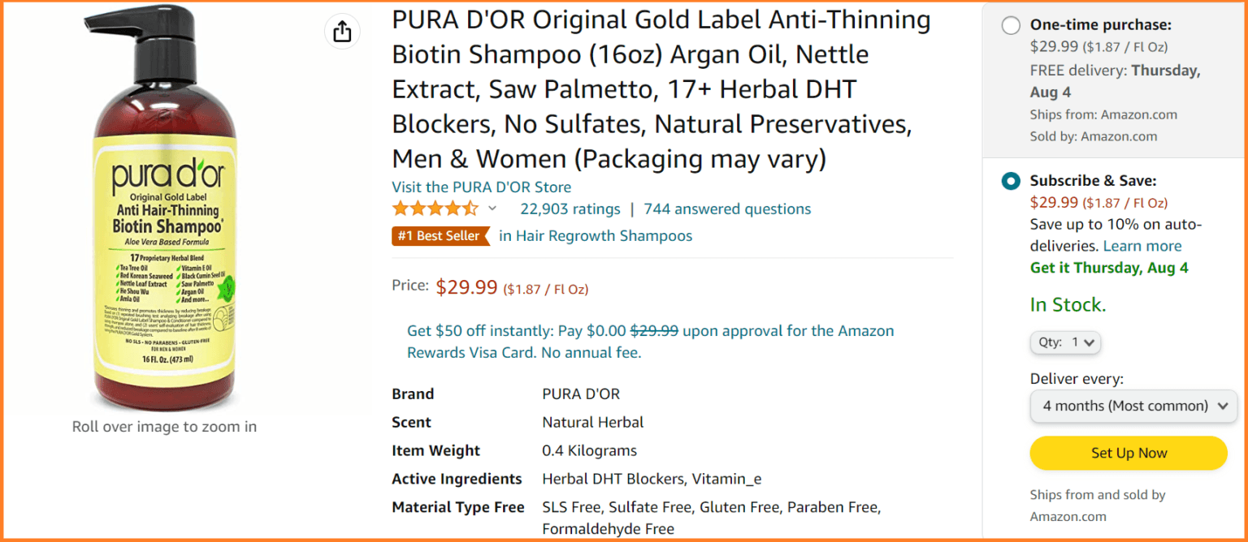This screenshot has height=542, width=1248.
Task: Click the Set Up Now button
Action: [1128, 453]
